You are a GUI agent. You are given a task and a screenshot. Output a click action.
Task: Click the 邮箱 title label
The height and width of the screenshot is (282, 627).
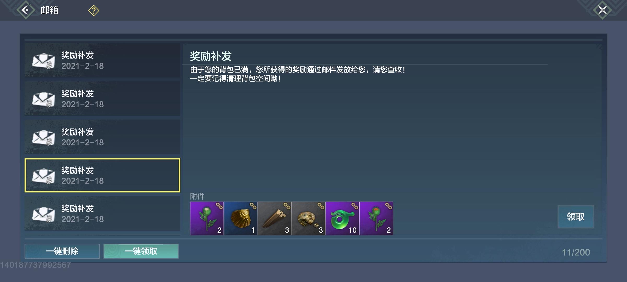point(50,10)
